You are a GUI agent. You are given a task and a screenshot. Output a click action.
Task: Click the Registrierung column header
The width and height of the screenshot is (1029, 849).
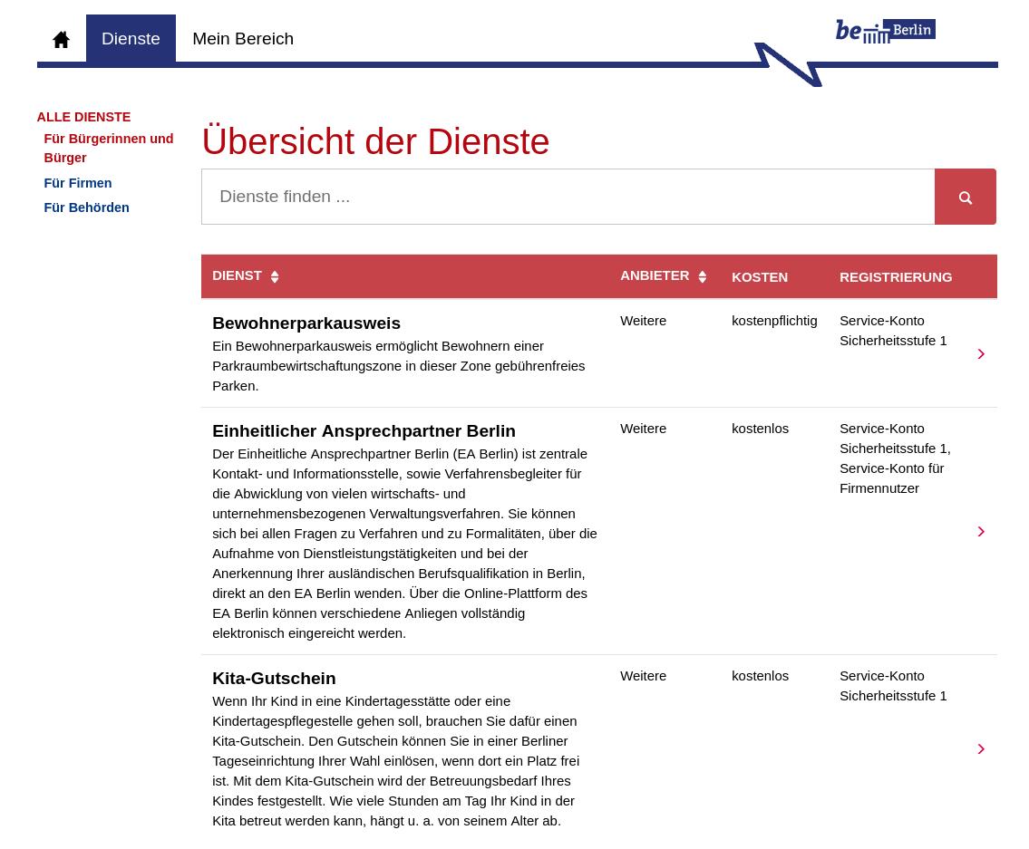point(895,277)
